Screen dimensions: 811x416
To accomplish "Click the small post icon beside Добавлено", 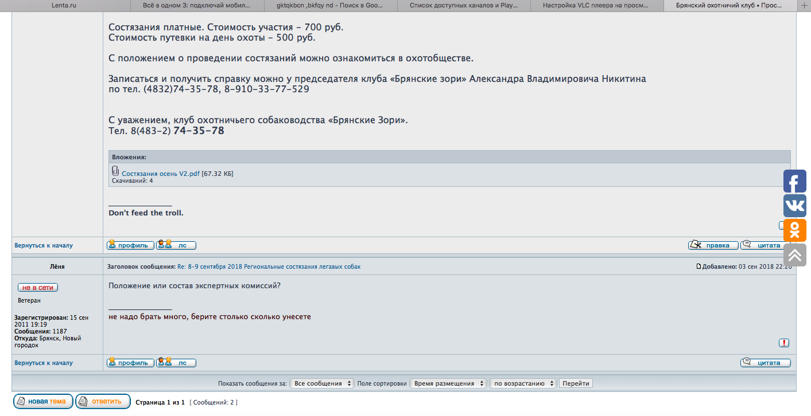I will pyautogui.click(x=699, y=266).
